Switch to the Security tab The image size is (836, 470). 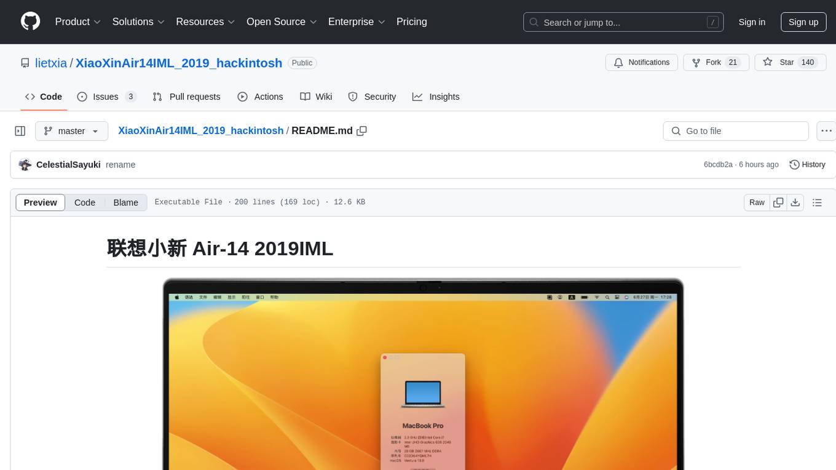pyautogui.click(x=372, y=97)
